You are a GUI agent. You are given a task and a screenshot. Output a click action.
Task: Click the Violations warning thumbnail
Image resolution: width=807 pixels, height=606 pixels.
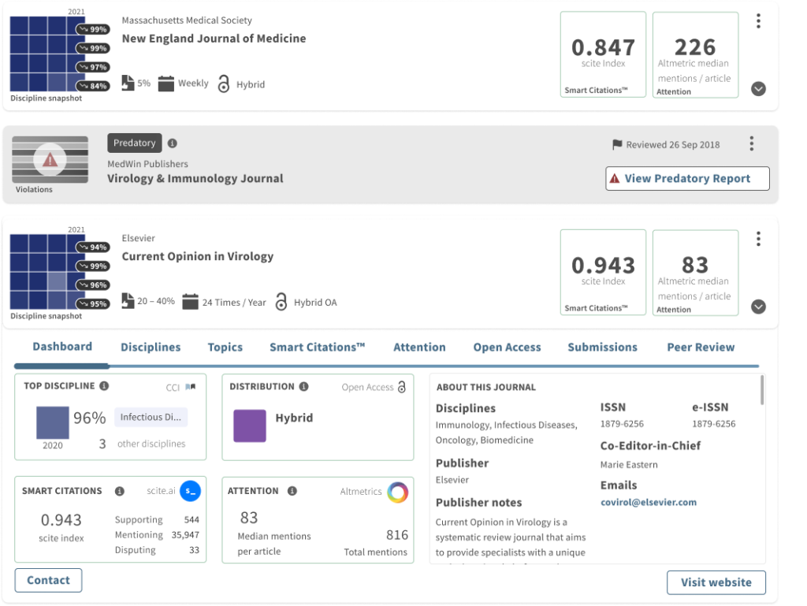pos(50,159)
